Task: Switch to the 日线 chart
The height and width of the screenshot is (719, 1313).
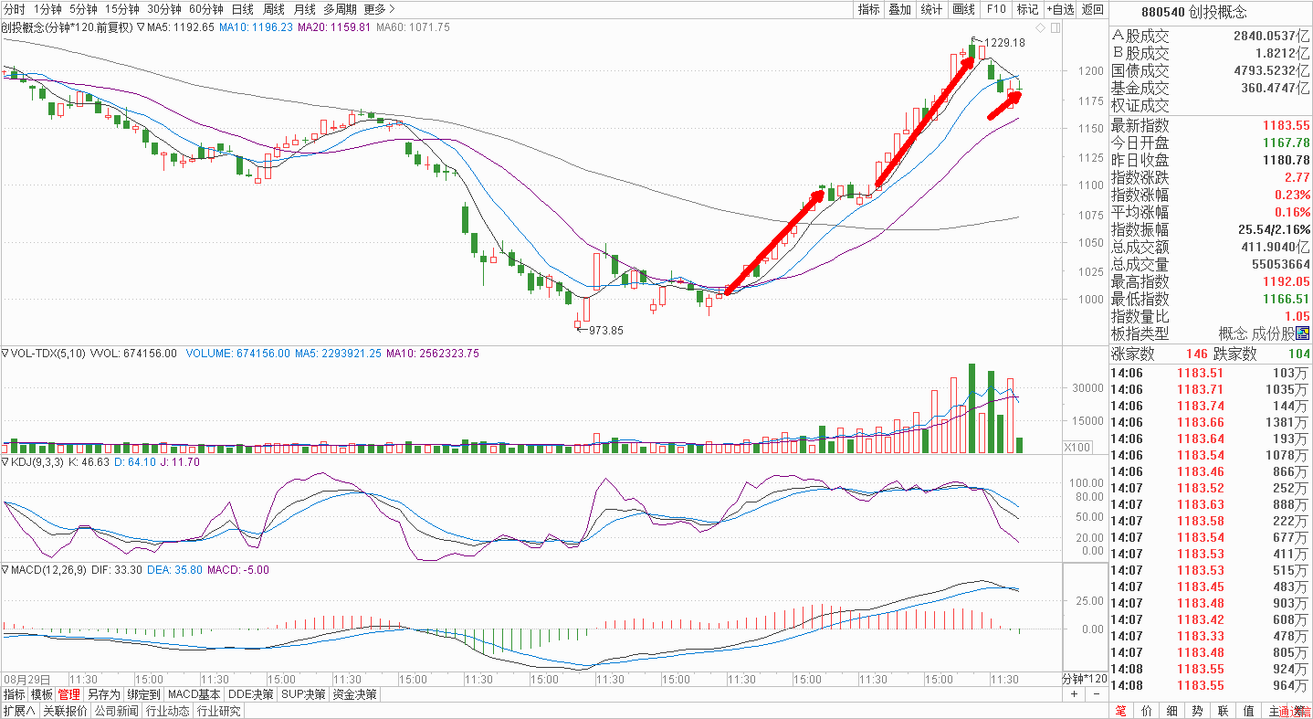Action: click(242, 9)
